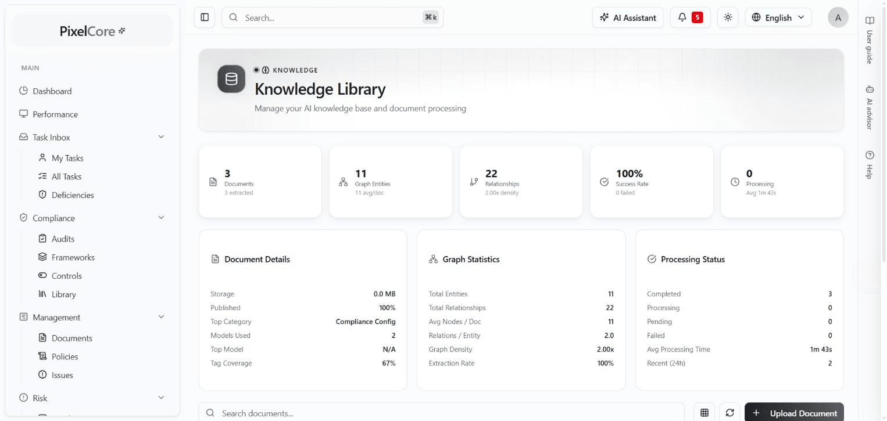Click the PixelCore logo
This screenshot has height=421, width=887.
coord(92,31)
